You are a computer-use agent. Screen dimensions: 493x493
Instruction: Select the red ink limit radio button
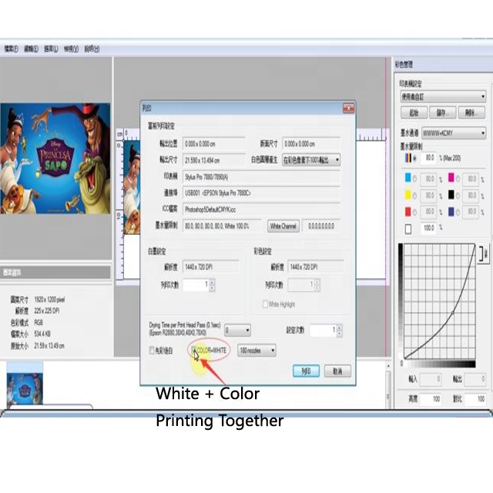414,213
